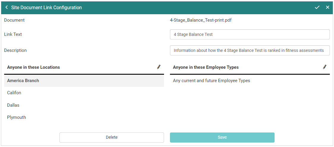Click the 4-Stage_Balance_Test-print.pdf document name
334x147 pixels.
tap(201, 20)
